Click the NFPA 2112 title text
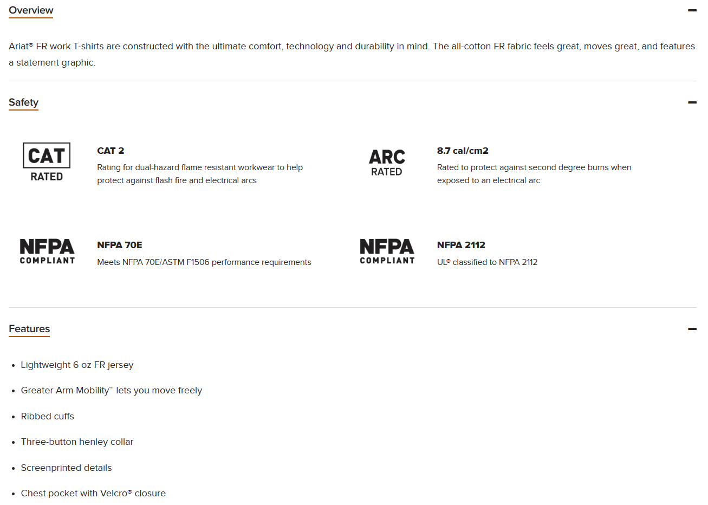Image resolution: width=708 pixels, height=505 pixels. [461, 245]
